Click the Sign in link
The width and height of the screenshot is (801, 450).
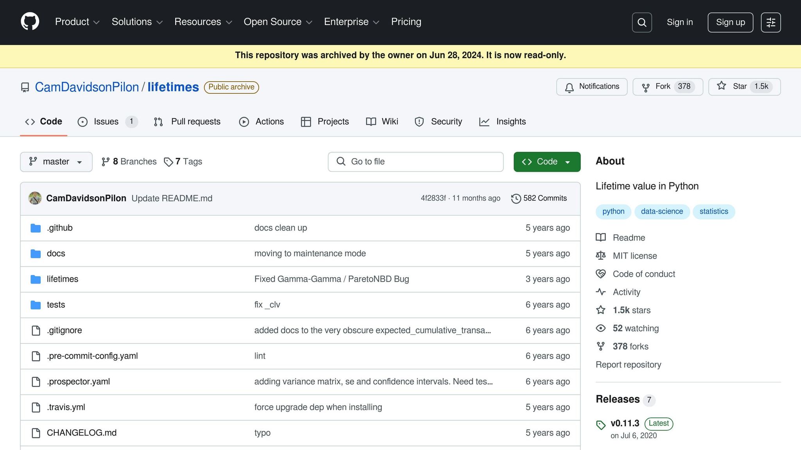680,22
